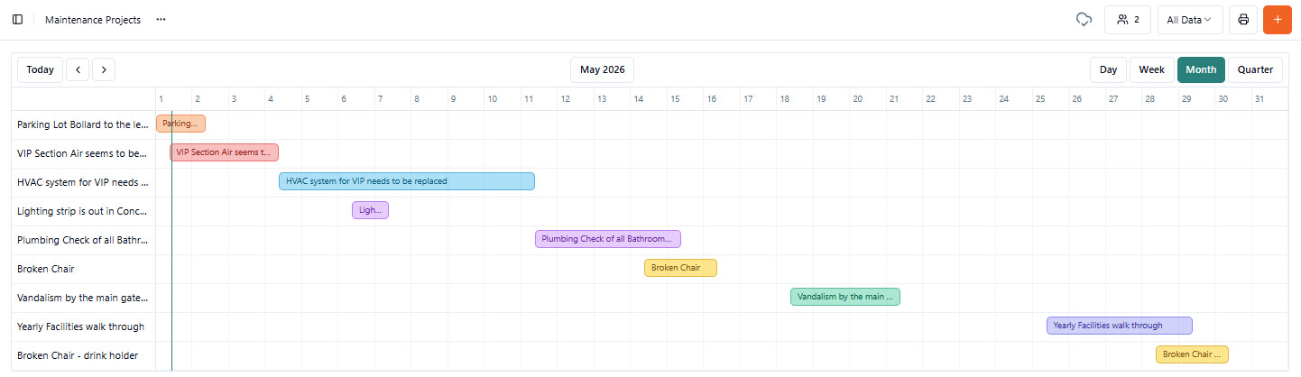Viewport: 1301px width, 377px height.
Task: Click the print icon button
Action: coord(1243,20)
